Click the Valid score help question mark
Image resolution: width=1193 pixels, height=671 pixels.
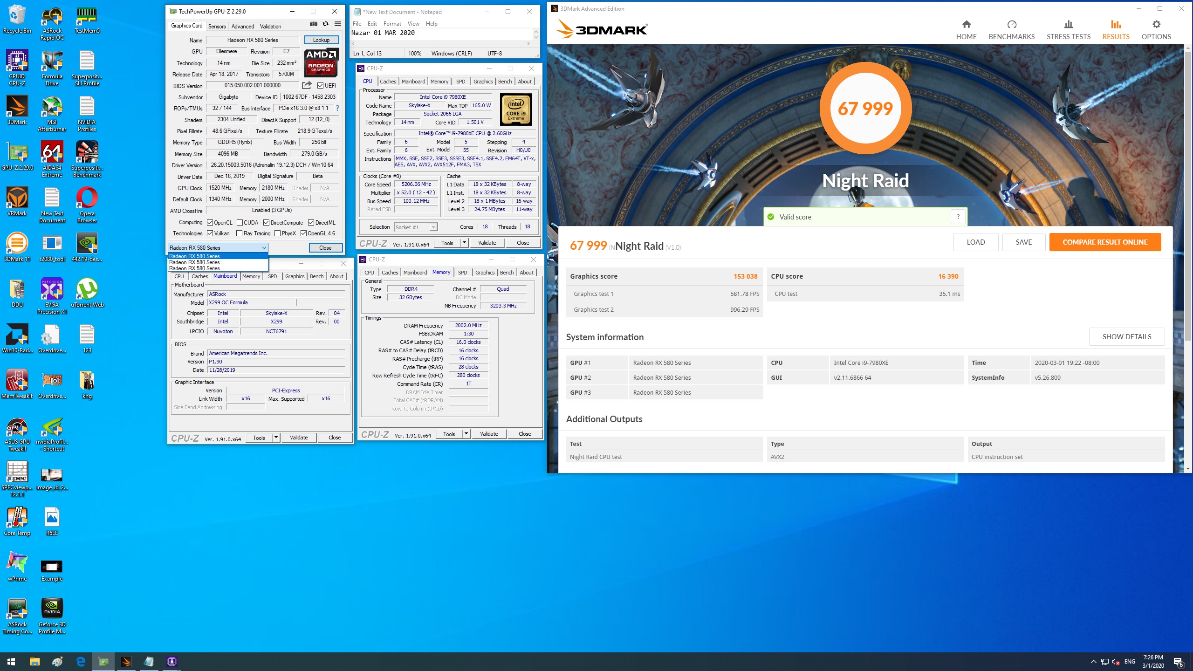pyautogui.click(x=958, y=217)
